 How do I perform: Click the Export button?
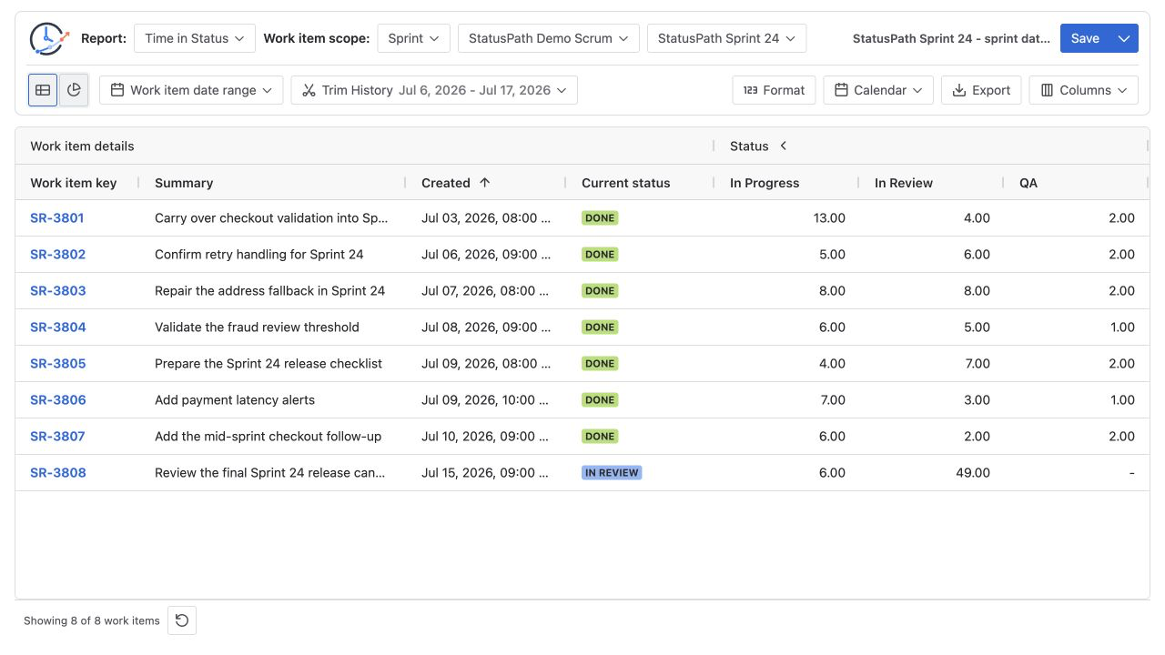coord(981,90)
